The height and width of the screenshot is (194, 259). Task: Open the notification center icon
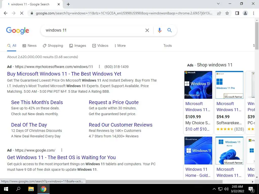coord(251,189)
